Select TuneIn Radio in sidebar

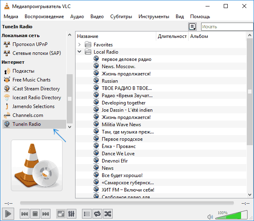click(34, 124)
